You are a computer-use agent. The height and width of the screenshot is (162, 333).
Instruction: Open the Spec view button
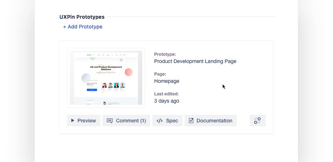pos(167,121)
